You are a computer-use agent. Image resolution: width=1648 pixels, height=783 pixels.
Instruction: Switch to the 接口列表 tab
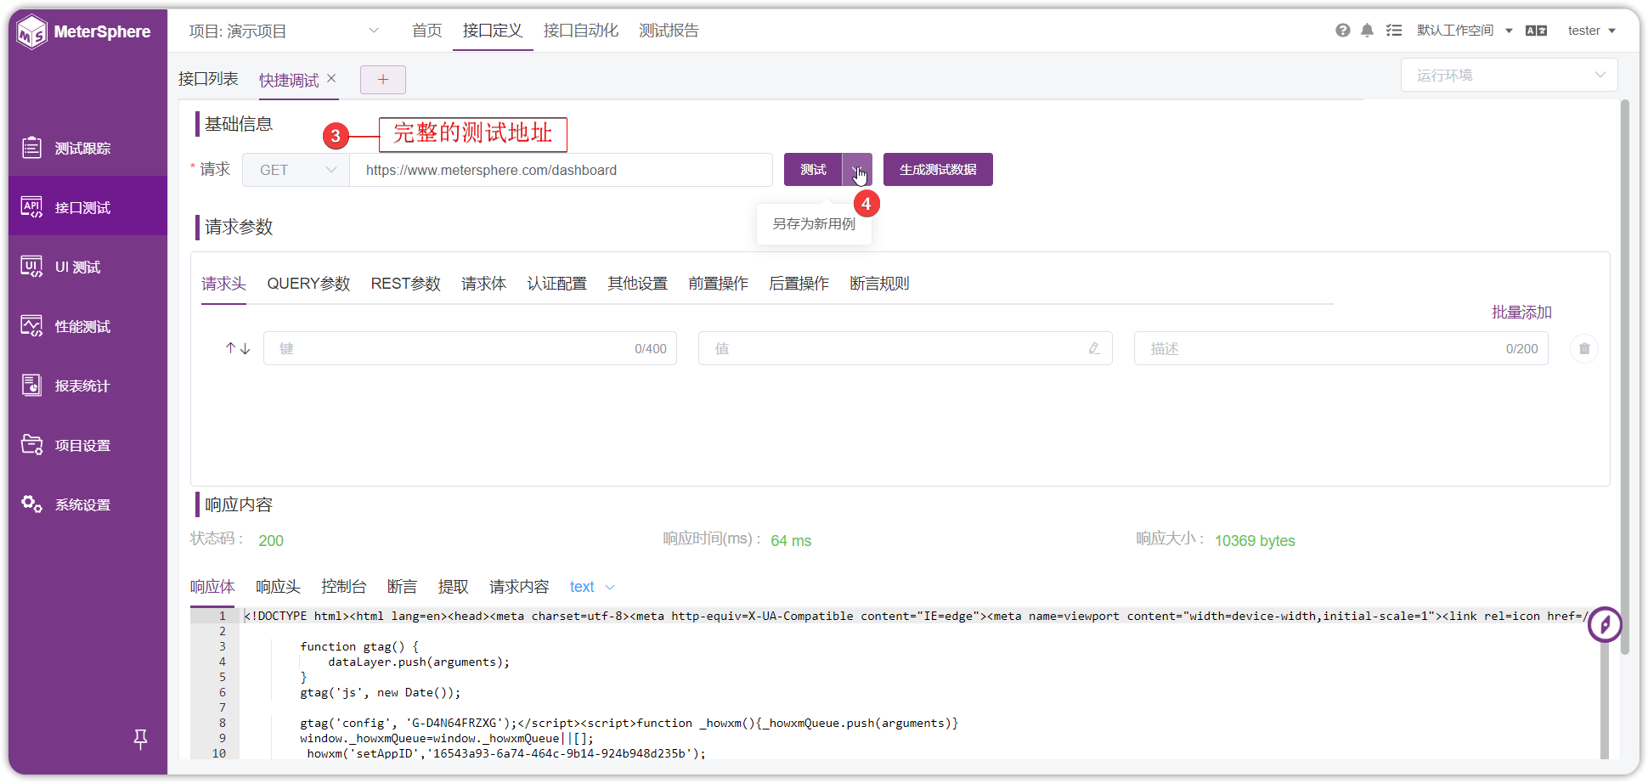tap(208, 79)
